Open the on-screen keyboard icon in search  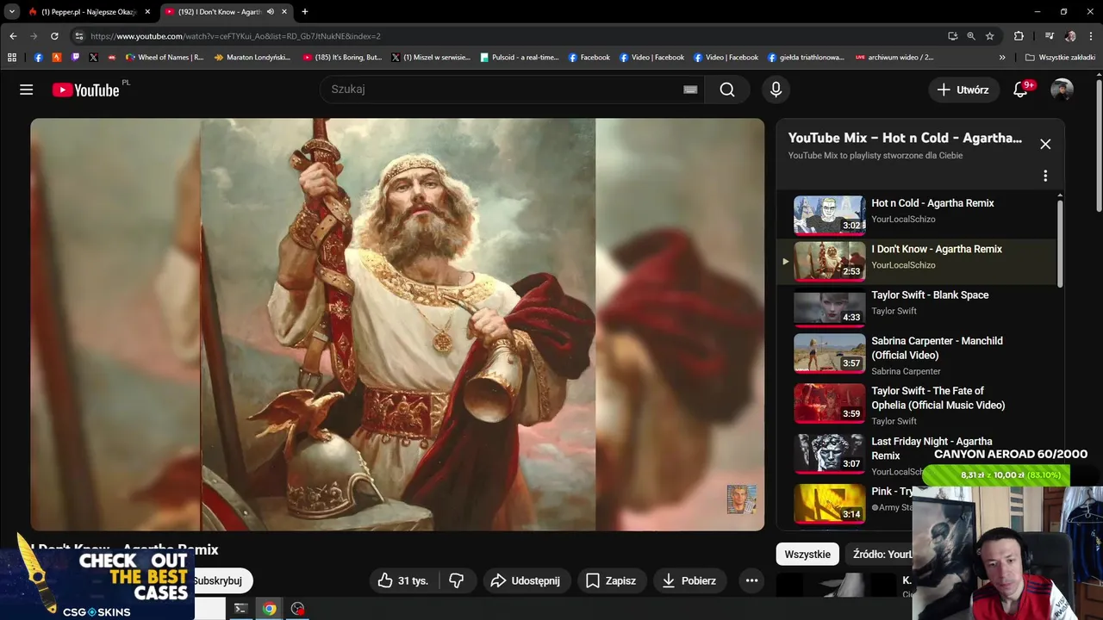pyautogui.click(x=690, y=90)
